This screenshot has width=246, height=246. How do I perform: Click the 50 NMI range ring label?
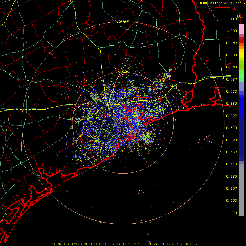(x=123, y=72)
